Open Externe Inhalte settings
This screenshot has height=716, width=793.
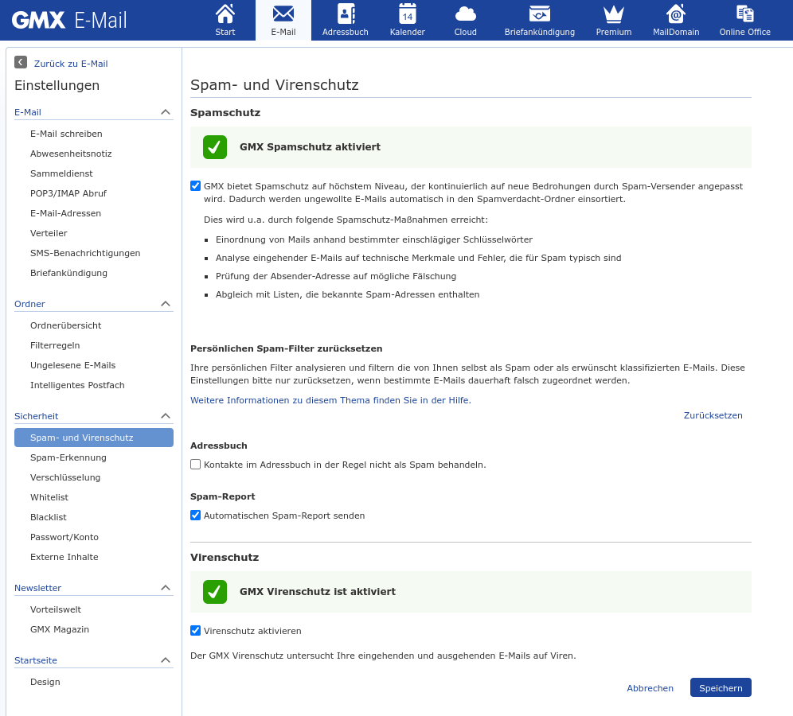point(64,557)
